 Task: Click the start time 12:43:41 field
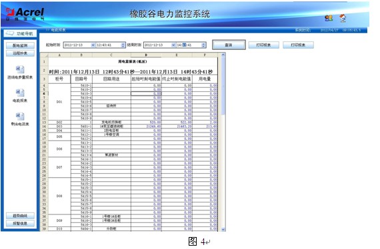[108, 45]
